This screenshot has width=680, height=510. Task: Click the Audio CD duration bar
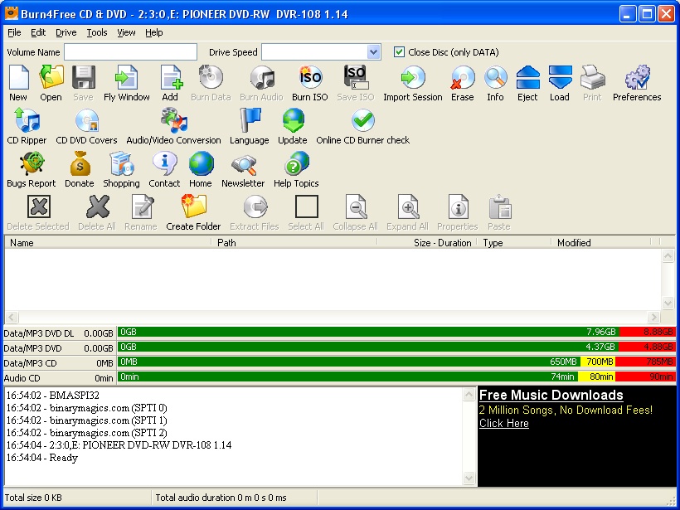click(396, 376)
